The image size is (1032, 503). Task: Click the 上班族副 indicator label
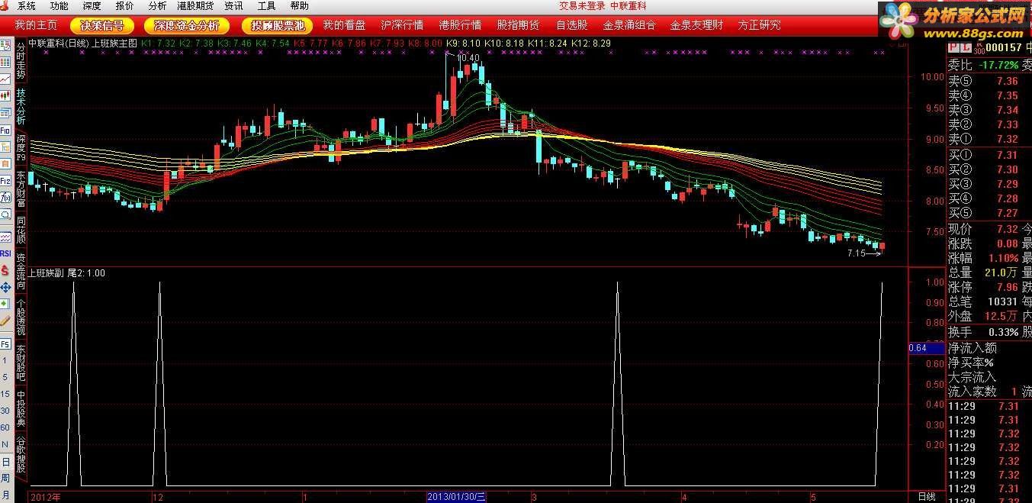pyautogui.click(x=47, y=272)
